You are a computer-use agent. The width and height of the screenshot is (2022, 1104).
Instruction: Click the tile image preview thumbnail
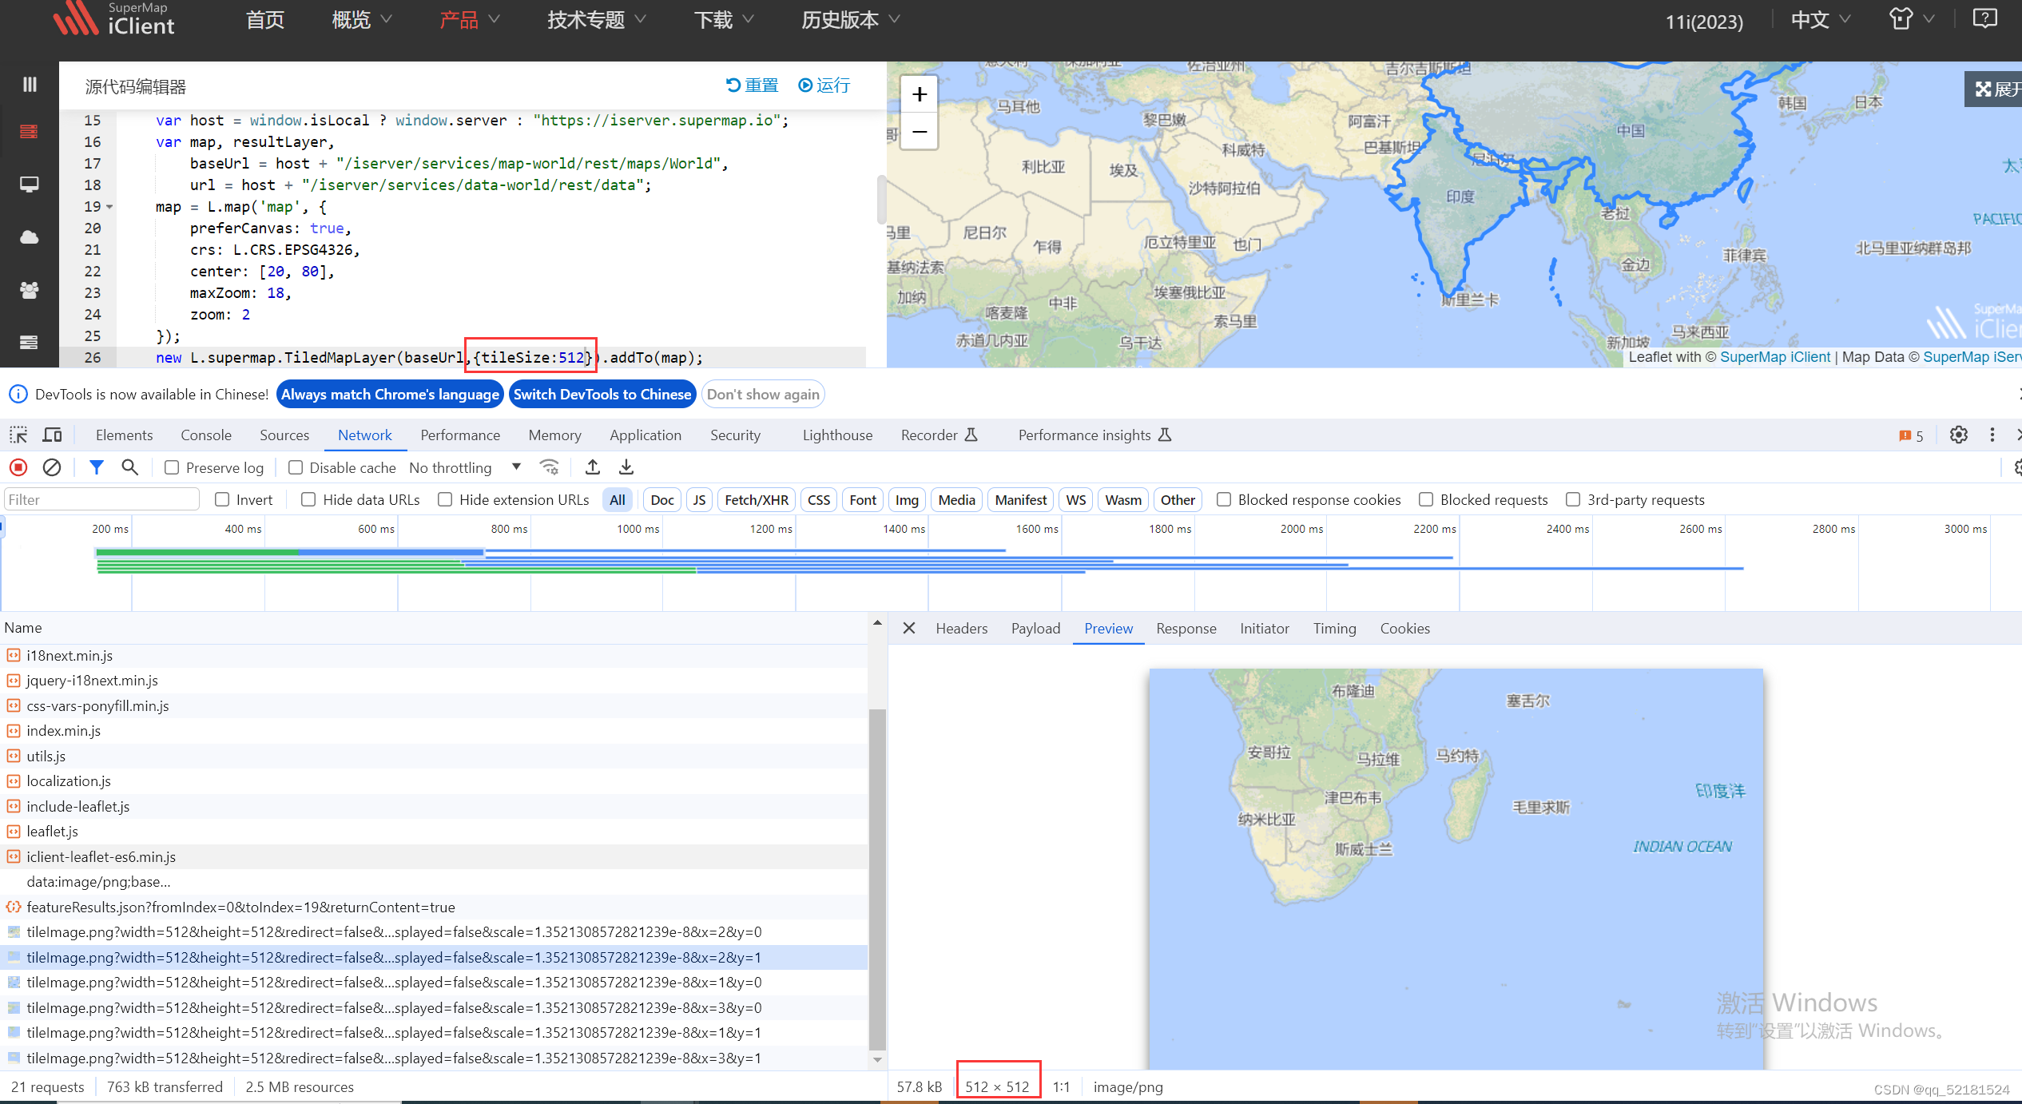1456,869
